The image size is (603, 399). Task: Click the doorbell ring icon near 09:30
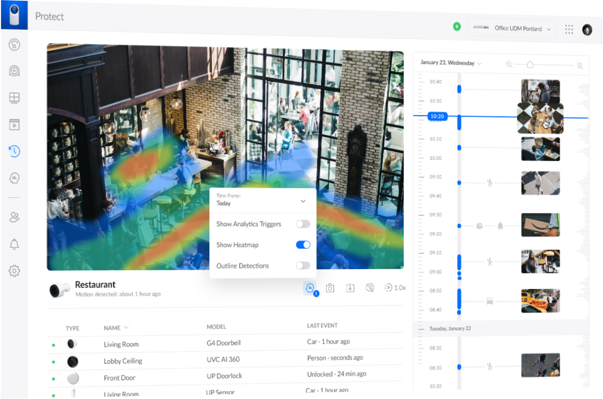pyautogui.click(x=500, y=226)
